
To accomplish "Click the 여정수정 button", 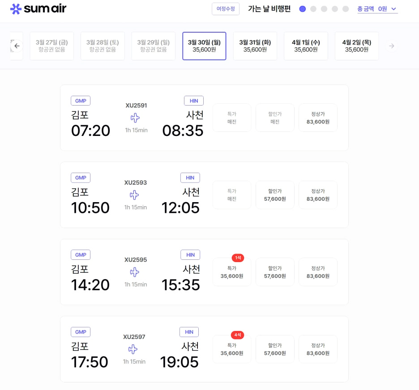I will 226,9.
